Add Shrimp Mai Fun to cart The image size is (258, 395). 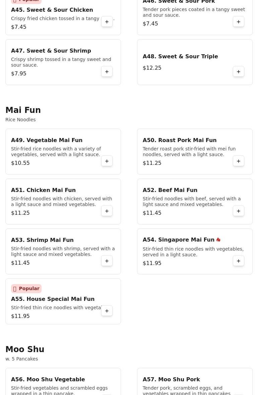(107, 261)
